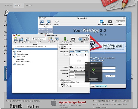The width and height of the screenshot is (138, 109).
Task: Click the Group folder toolbar icon
Action: pyautogui.click(x=21, y=39)
